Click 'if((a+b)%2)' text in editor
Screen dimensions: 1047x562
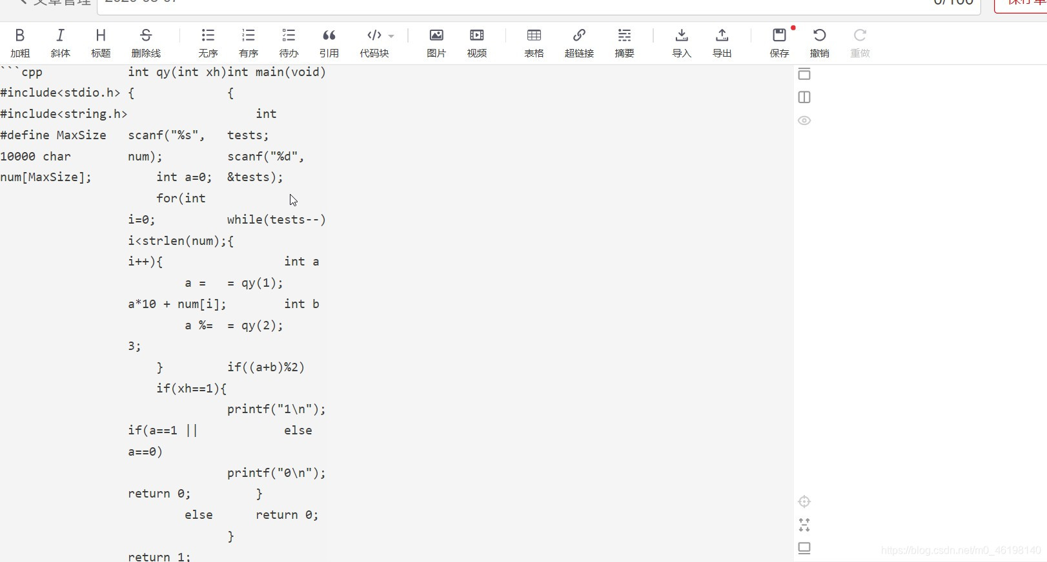pyautogui.click(x=266, y=367)
